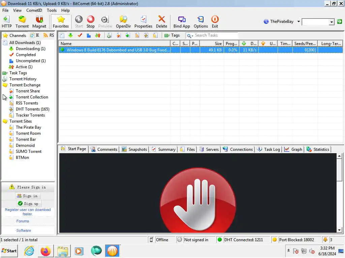Viewport: 345px width, 258px height.
Task: Open the Options dialog from the toolbar
Action: (x=201, y=22)
